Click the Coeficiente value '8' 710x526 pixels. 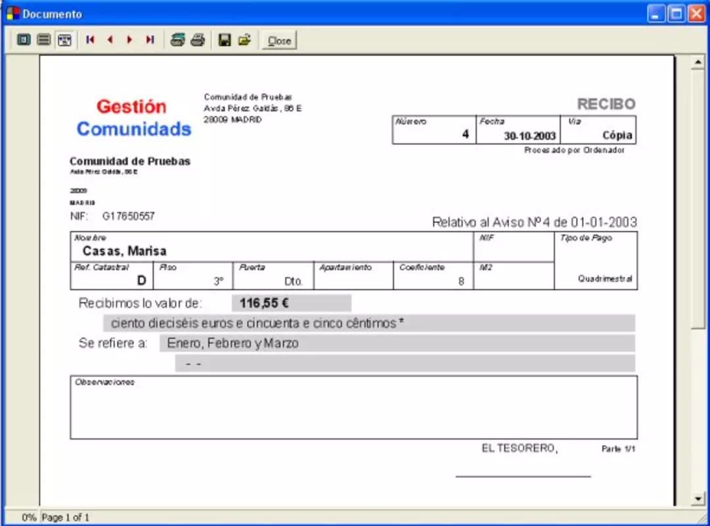[x=461, y=281]
